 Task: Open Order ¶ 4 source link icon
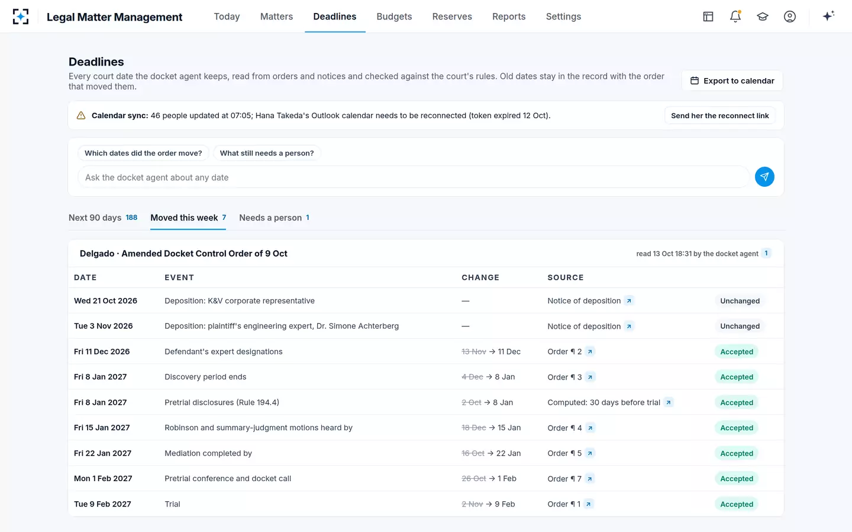(590, 428)
